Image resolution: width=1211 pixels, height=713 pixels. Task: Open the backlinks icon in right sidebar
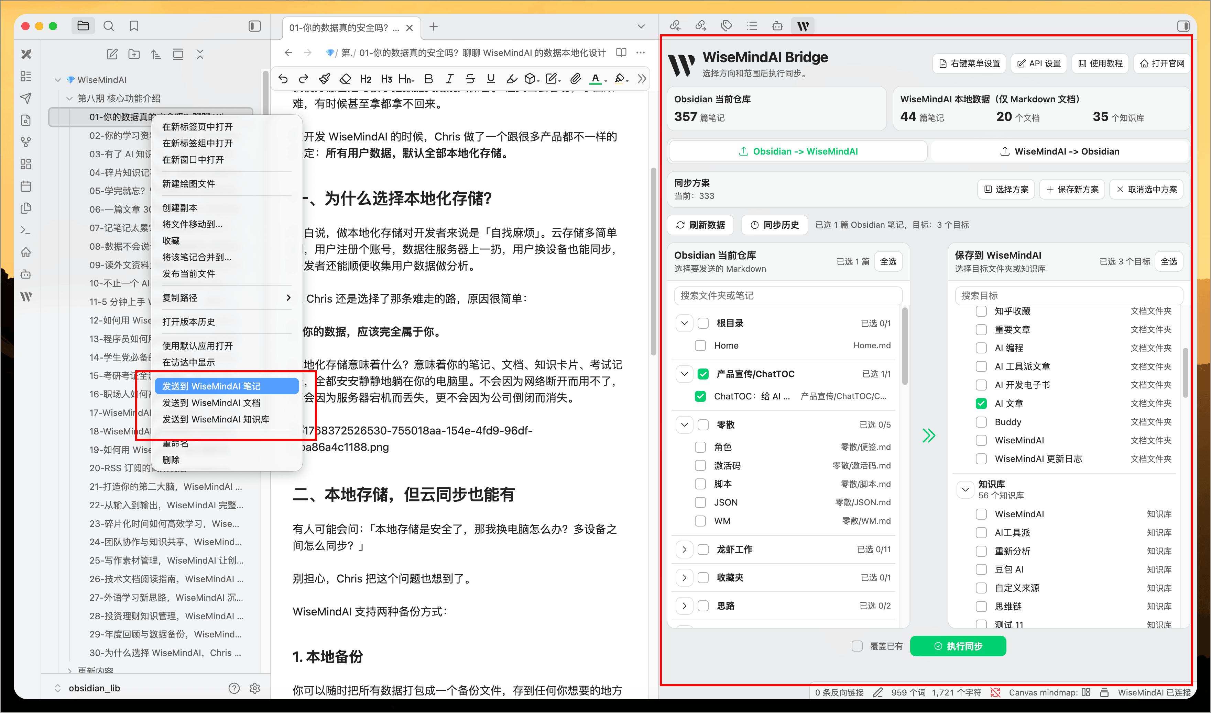click(675, 26)
